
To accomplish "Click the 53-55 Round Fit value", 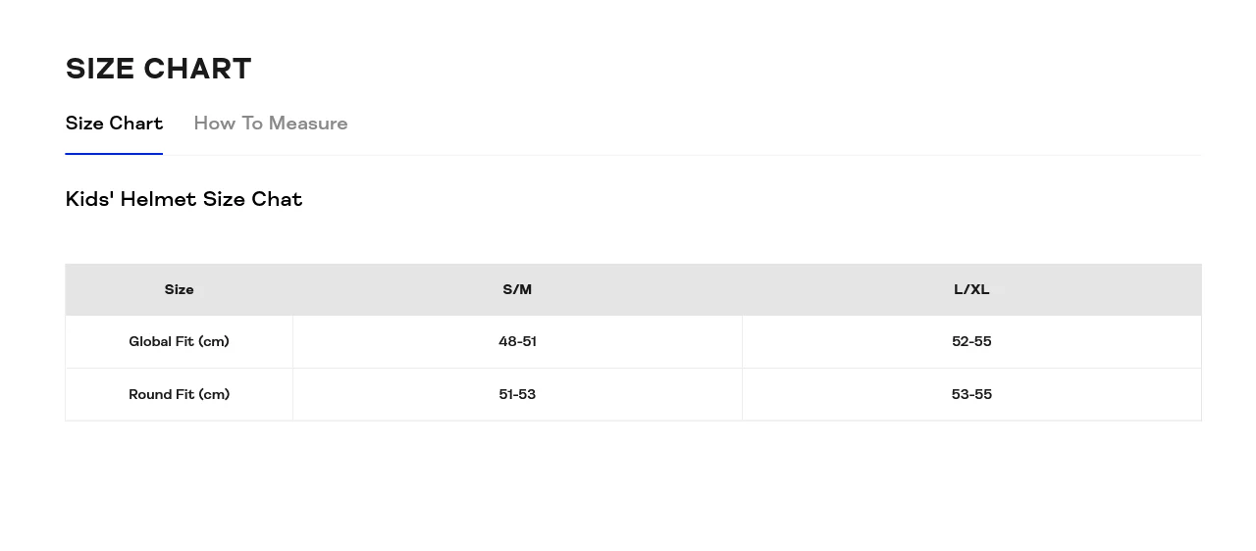I will 971,395.
